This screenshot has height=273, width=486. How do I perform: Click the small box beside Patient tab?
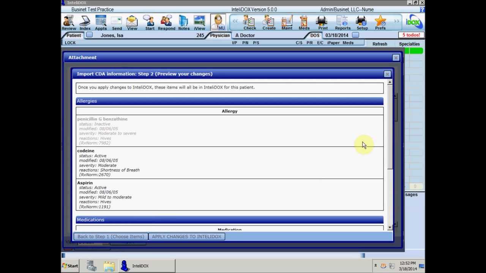(89, 35)
